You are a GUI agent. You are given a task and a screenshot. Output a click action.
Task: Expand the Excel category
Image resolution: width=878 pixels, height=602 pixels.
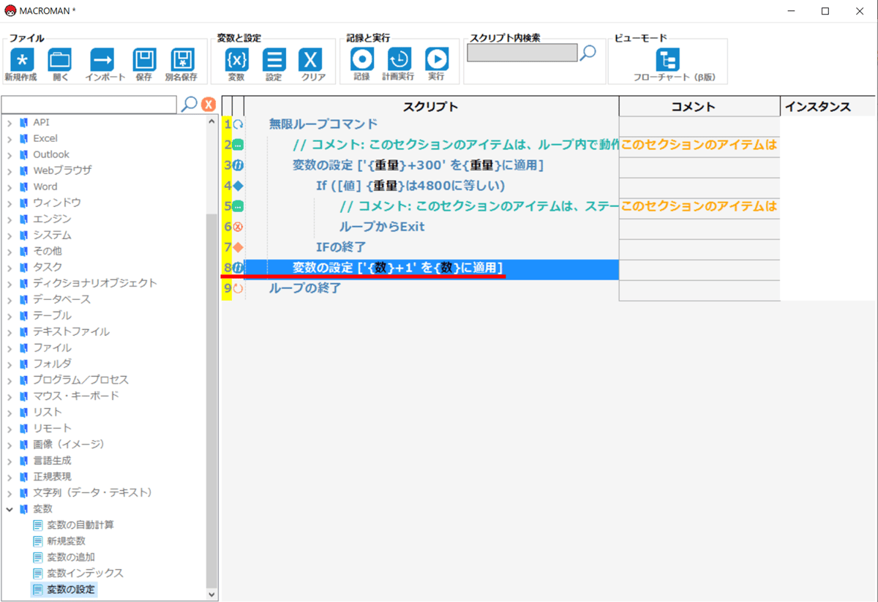pyautogui.click(x=10, y=138)
